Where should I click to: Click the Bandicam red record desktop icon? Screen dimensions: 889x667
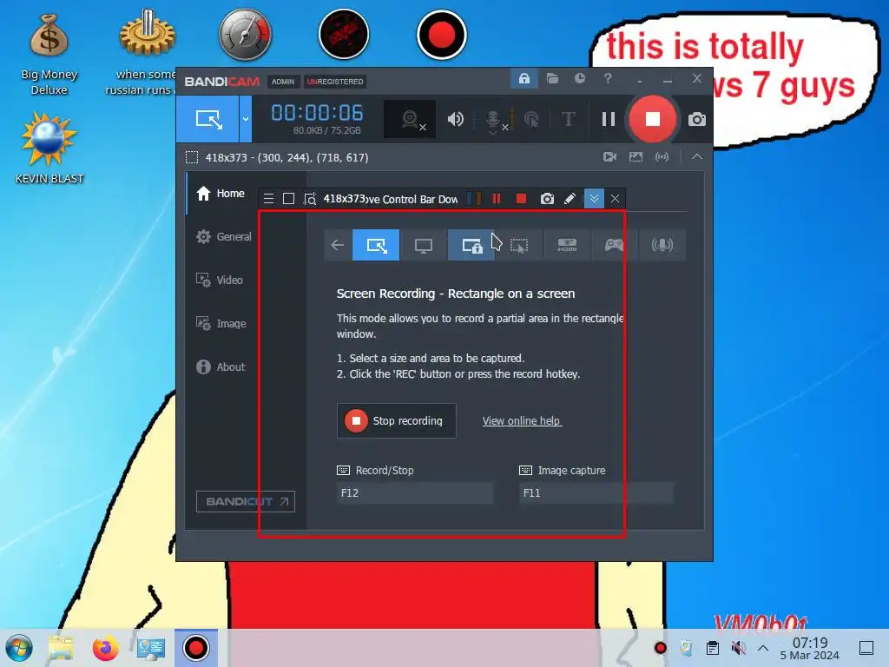(x=441, y=35)
